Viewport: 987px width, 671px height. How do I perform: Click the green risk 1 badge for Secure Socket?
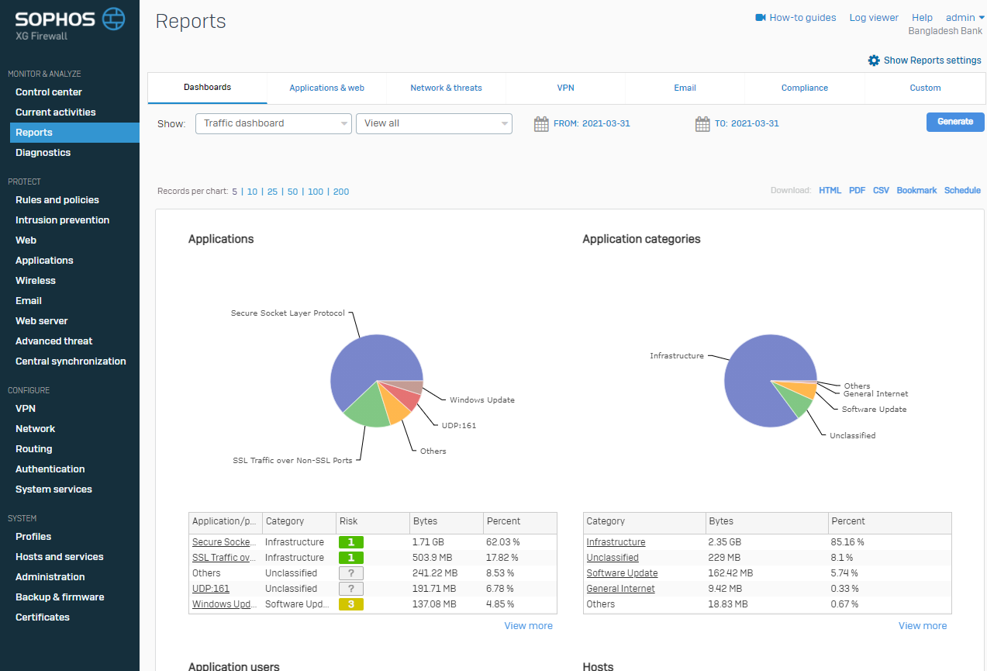point(350,542)
